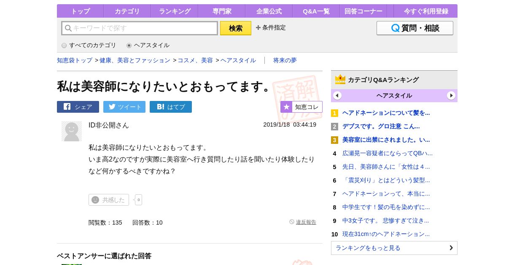This screenshot has height=265, width=506.
Task: Open rank 1 ヘアドネーションについて髪を link
Action: [386, 113]
